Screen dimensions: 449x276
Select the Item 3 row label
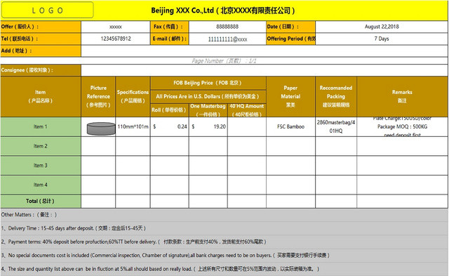click(x=41, y=165)
